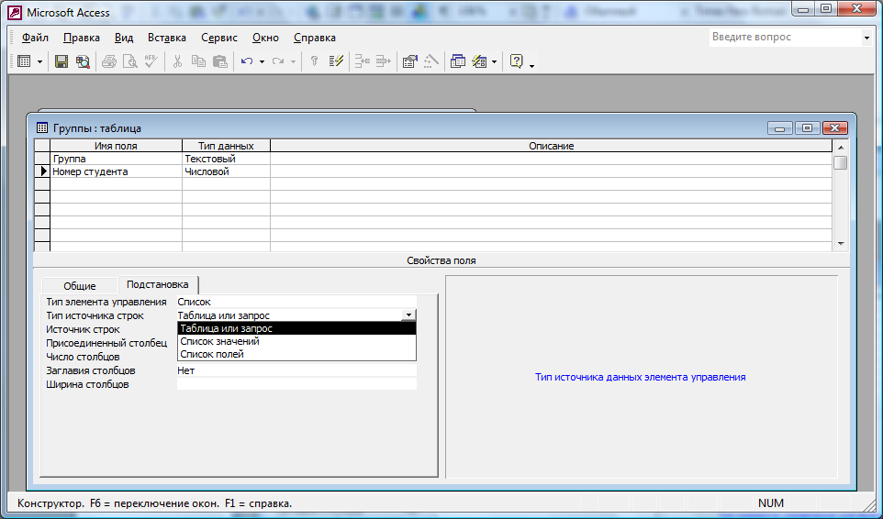Open the Сервис menu
The image size is (883, 519).
click(219, 38)
